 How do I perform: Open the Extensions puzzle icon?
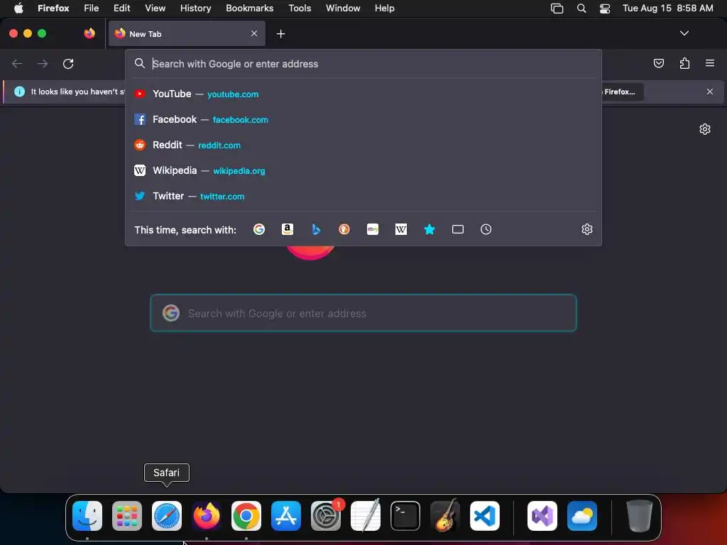[x=684, y=63]
